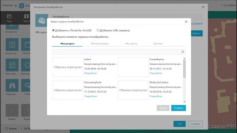Image resolution: width=237 pixels, height=133 pixels.
Task: Click scrollbar down arrow in results list
Action: click(x=184, y=102)
